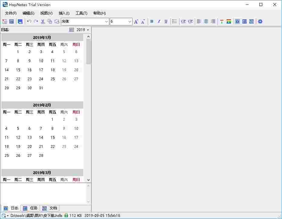
Task: Open the 文件 menu
Action: (x=11, y=13)
